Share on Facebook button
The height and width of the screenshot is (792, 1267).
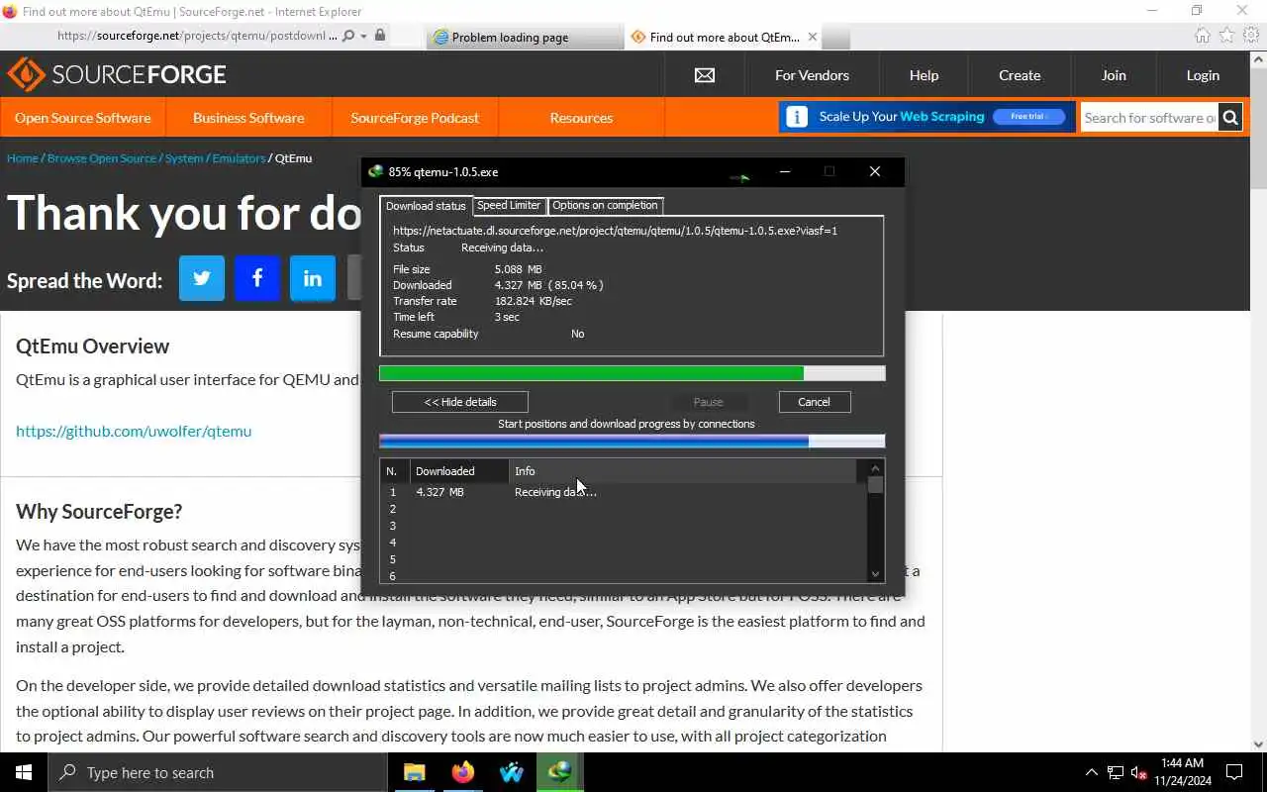tap(257, 278)
